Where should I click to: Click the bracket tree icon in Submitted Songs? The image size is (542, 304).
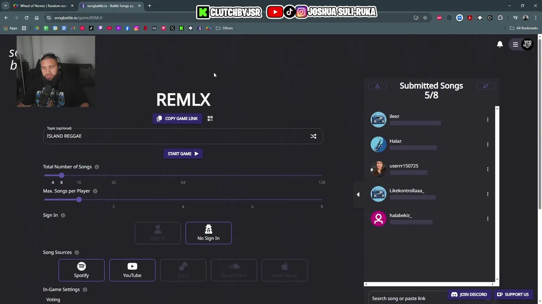[377, 86]
